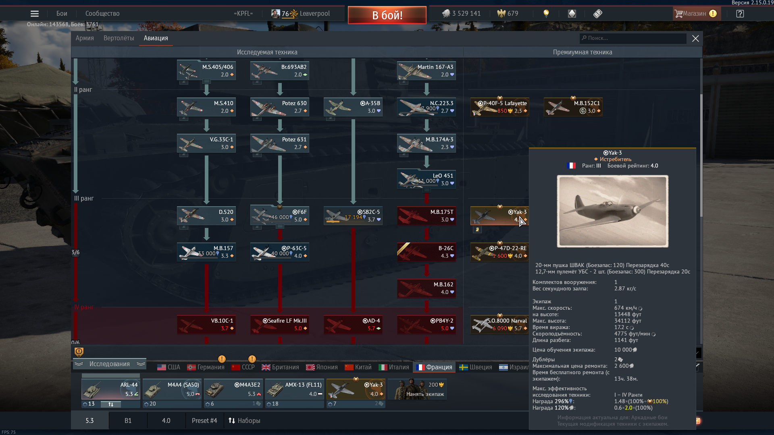Choose the Китай nation tab
Viewport: 774px width, 435px height.
click(358, 367)
